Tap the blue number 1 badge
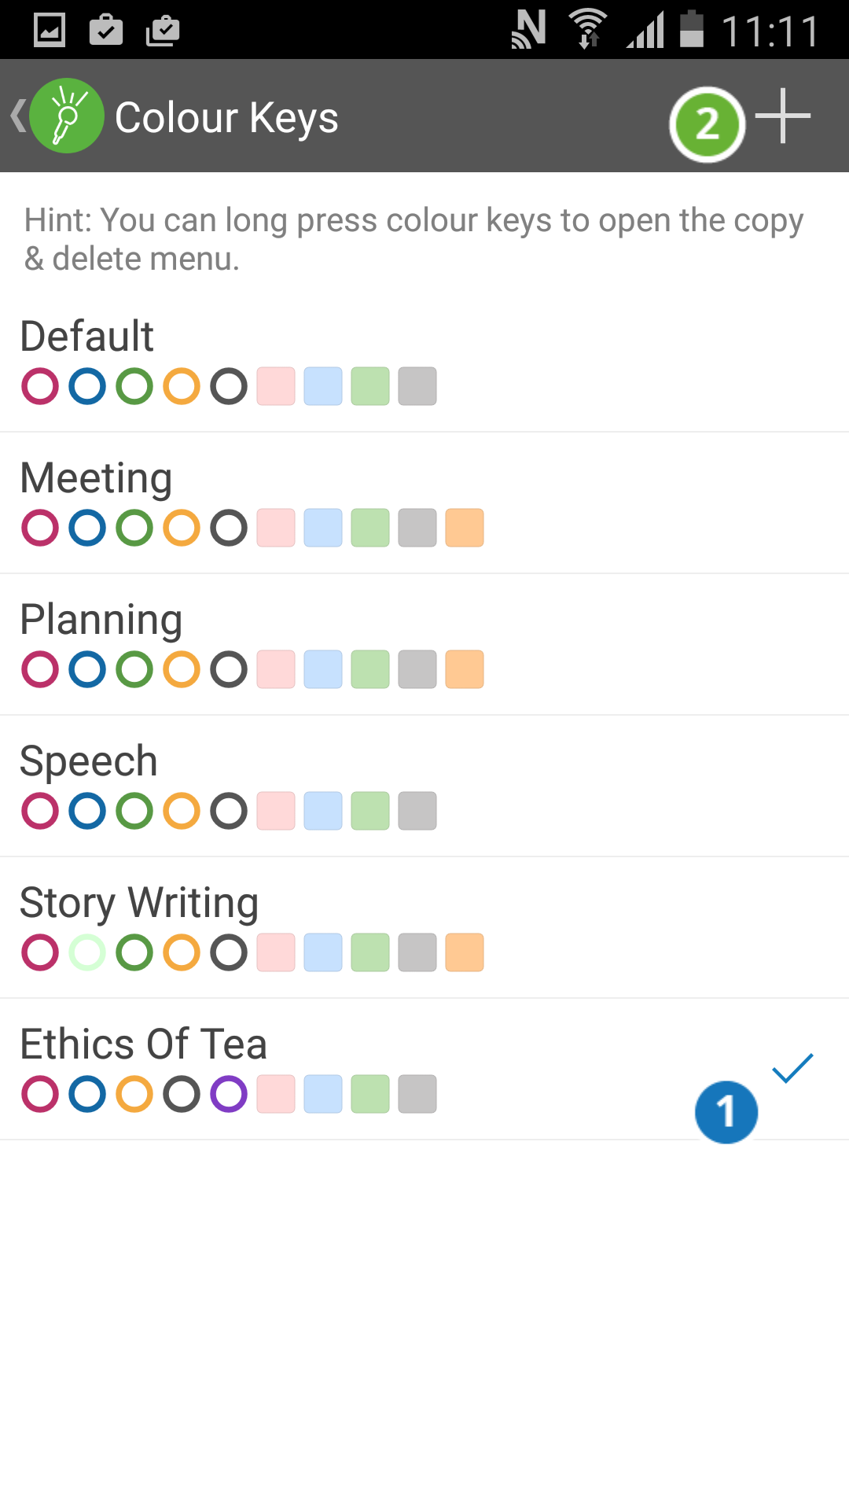This screenshot has width=849, height=1510. (x=726, y=1112)
